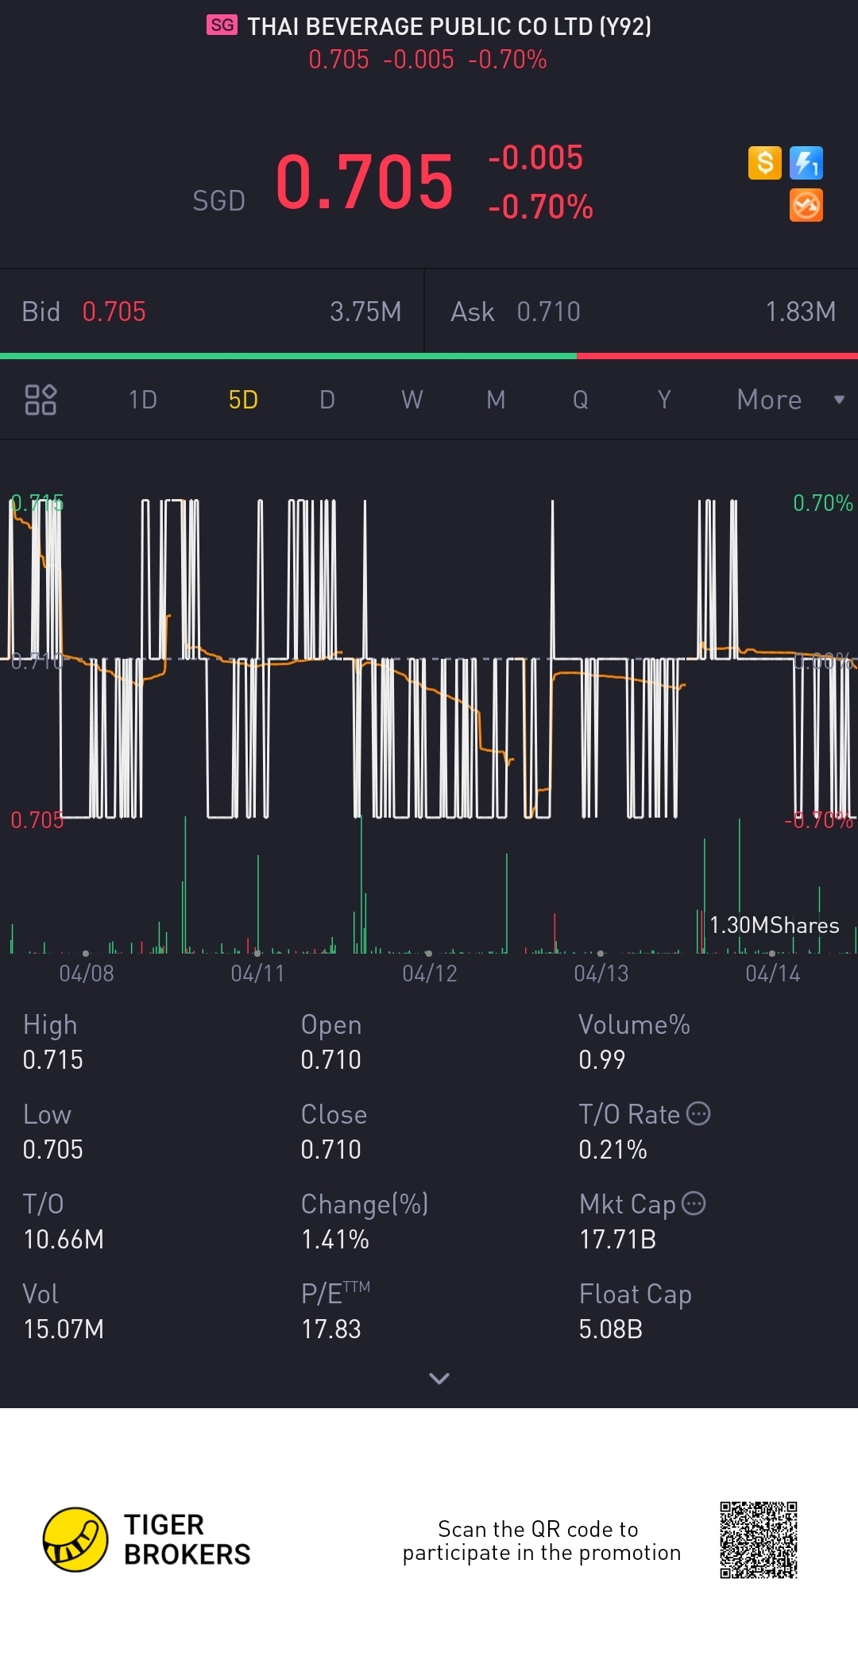Tap the 0.70% chart axis label
The height and width of the screenshot is (1672, 858).
823,503
